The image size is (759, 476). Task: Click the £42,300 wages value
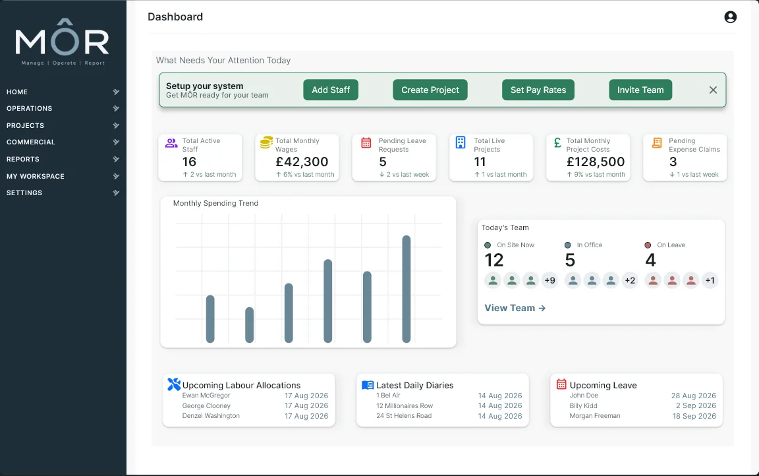[x=302, y=162]
